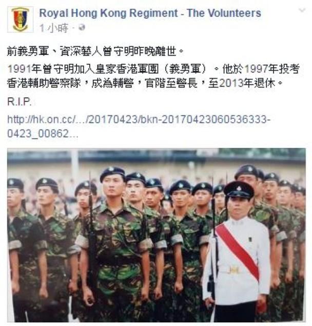This screenshot has width=312, height=326.
Task: Open the Royal Hong Kong Regiment page name
Action: pyautogui.click(x=150, y=13)
